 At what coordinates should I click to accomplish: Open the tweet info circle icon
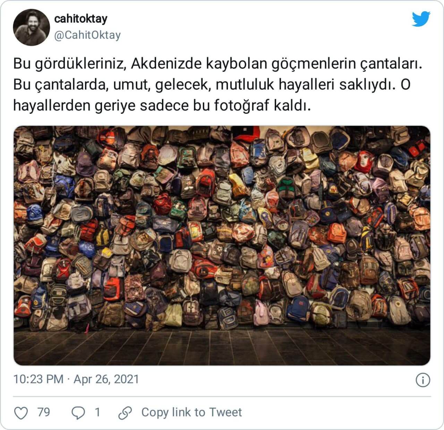[423, 380]
